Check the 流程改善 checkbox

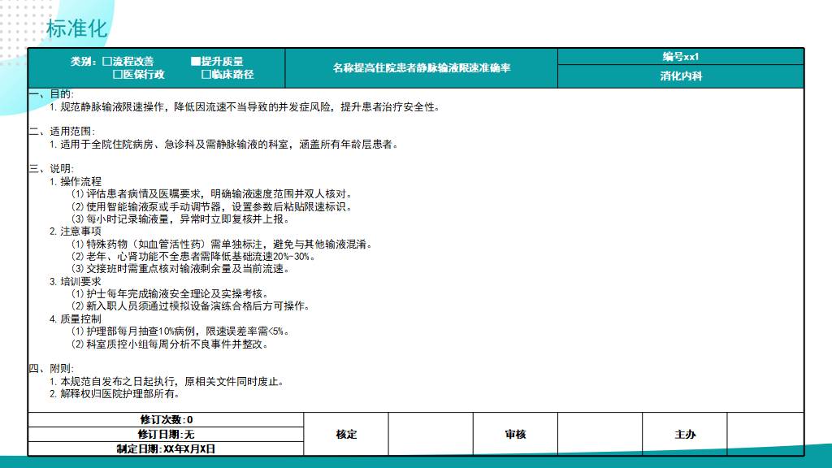pos(107,61)
